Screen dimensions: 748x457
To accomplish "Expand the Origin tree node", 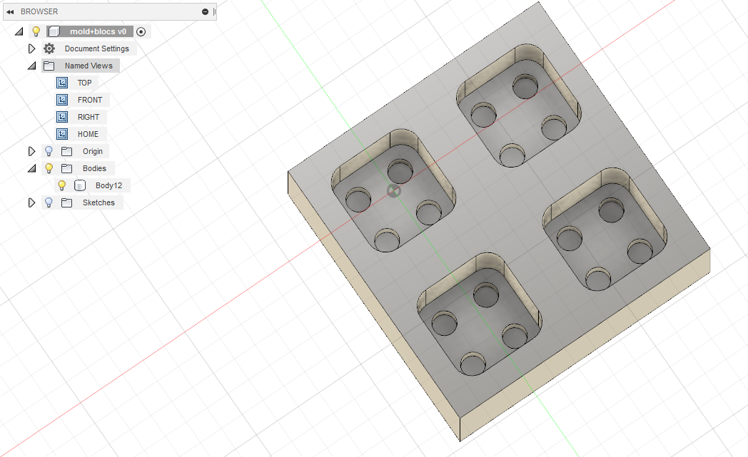I will click(32, 151).
